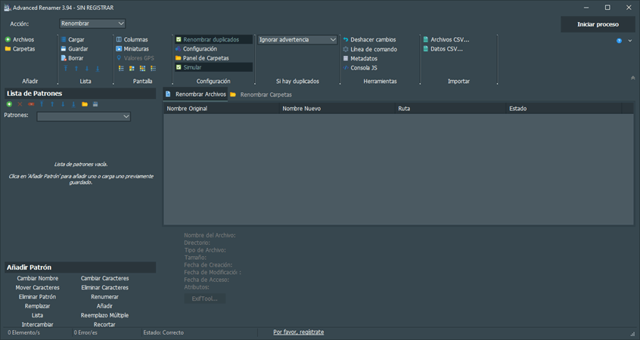The image size is (640, 340).
Task: Move item to bottom in Lista group
Action: tap(98, 69)
